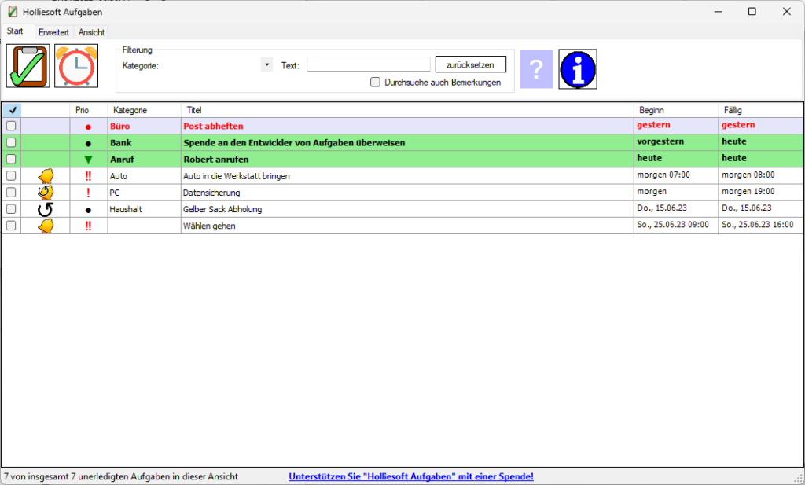Image resolution: width=805 pixels, height=485 pixels.
Task: Switch to the Erweitert tab
Action: (x=53, y=32)
